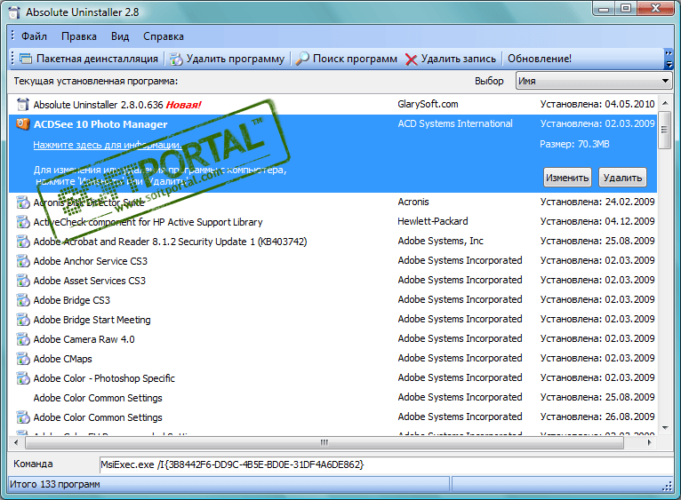Image resolution: width=681 pixels, height=500 pixels.
Task: Open the Правка menu
Action: point(79,36)
